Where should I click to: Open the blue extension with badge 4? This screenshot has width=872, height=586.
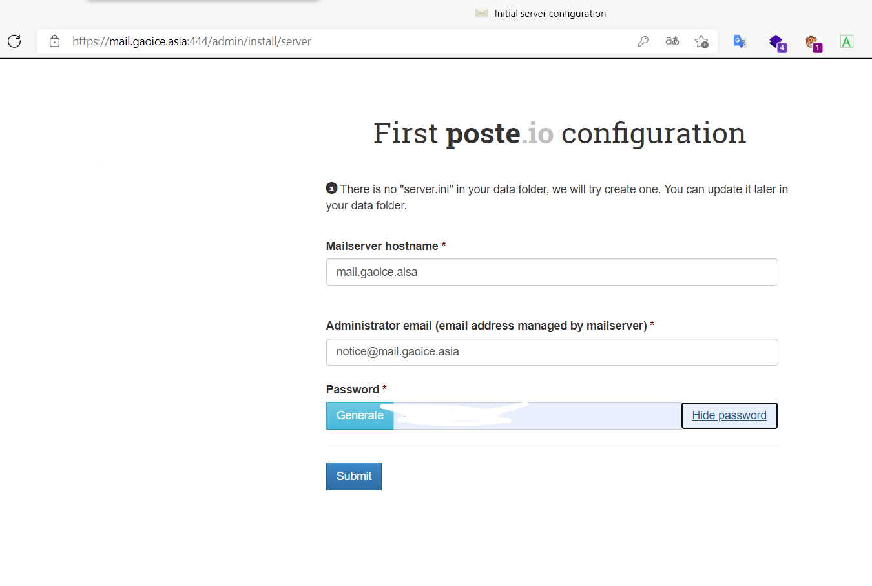[x=777, y=43]
